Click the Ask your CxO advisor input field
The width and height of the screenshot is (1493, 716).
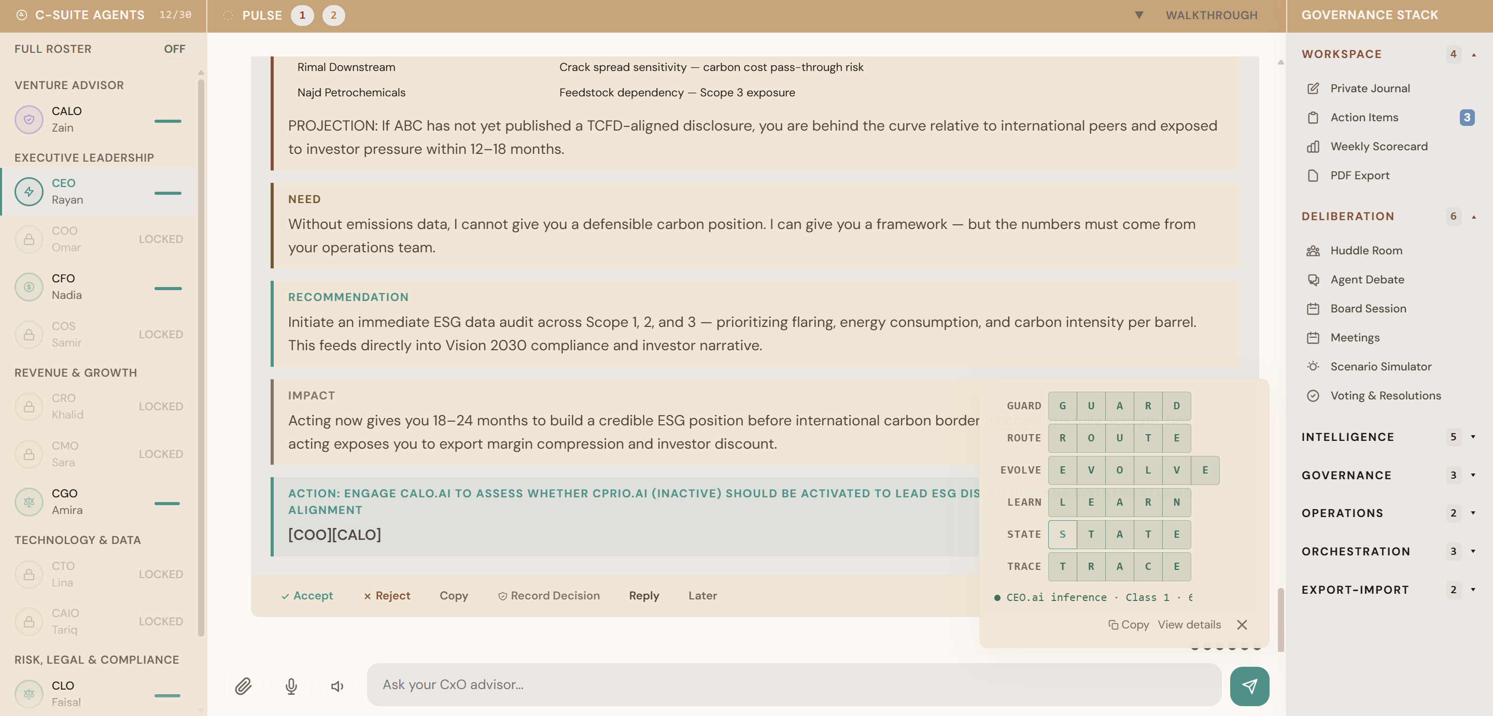point(794,685)
